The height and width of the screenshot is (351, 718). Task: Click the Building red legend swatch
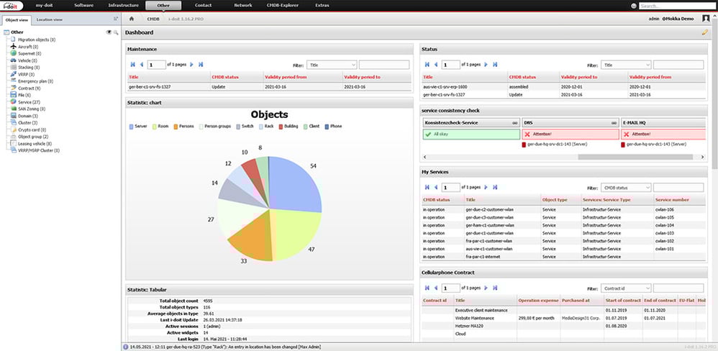click(x=280, y=127)
